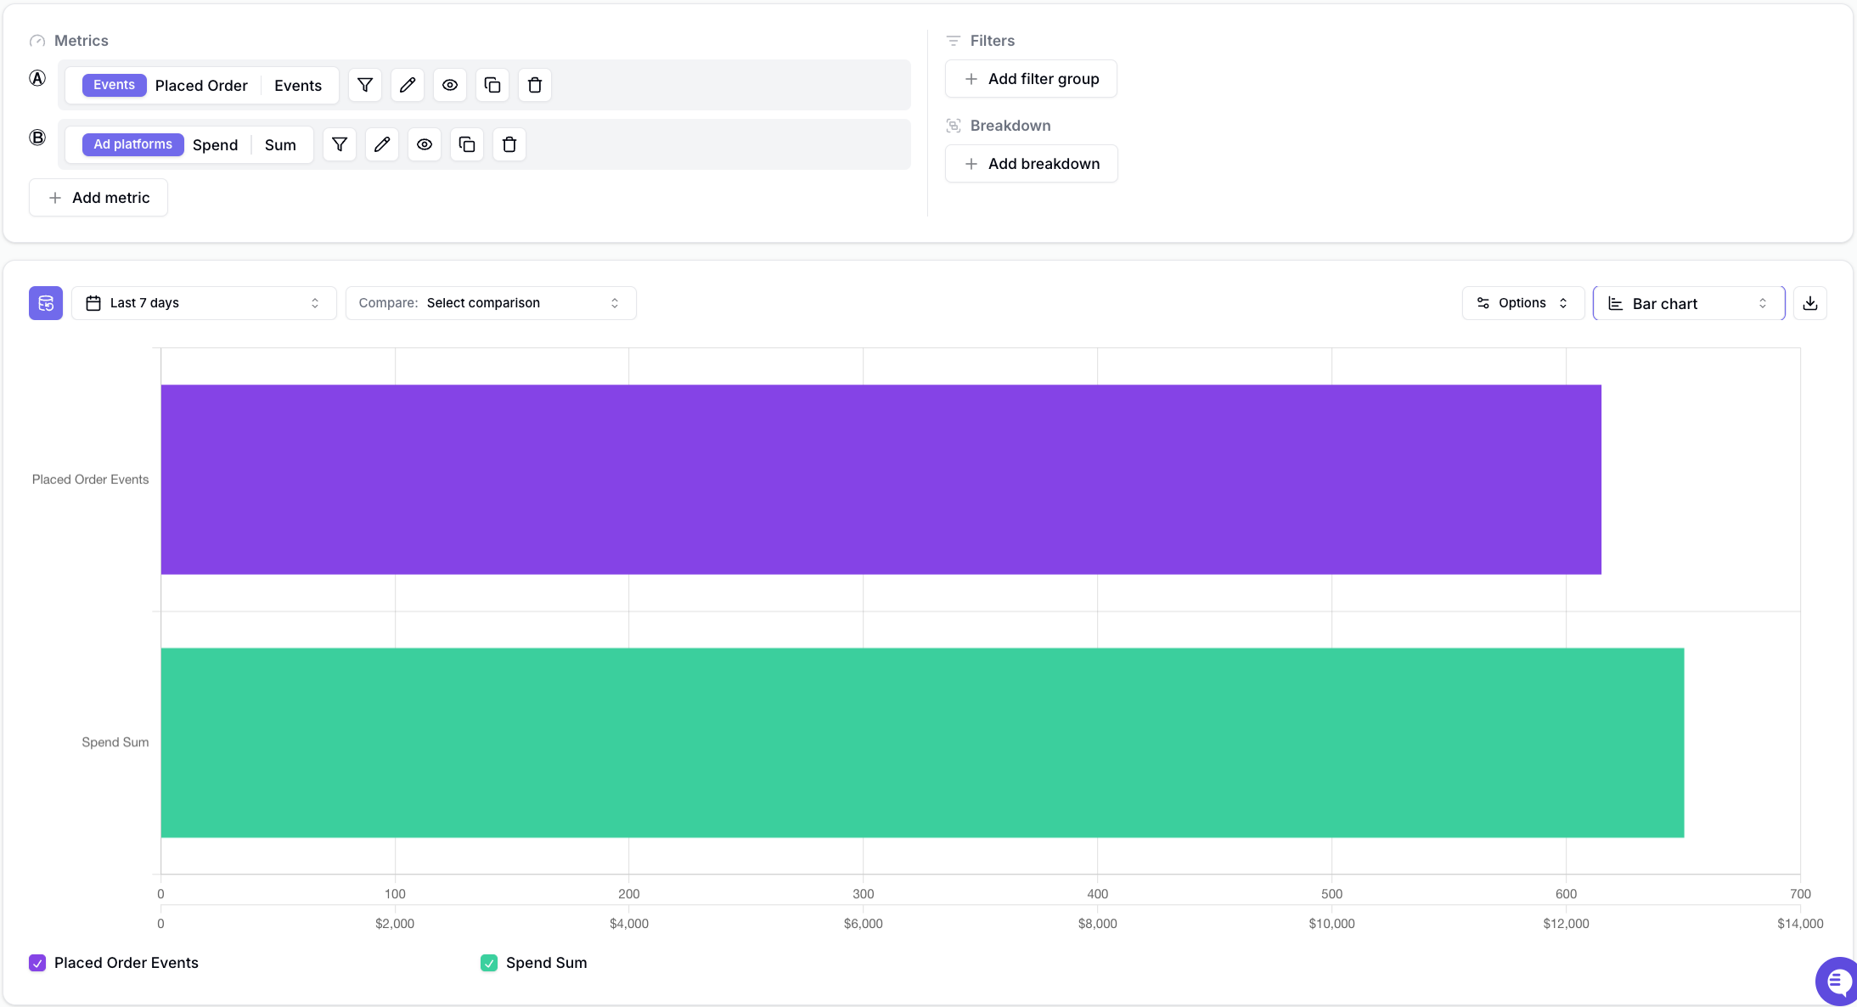This screenshot has width=1857, height=1007.
Task: Click the purple Placed Order Events bar
Action: (881, 480)
